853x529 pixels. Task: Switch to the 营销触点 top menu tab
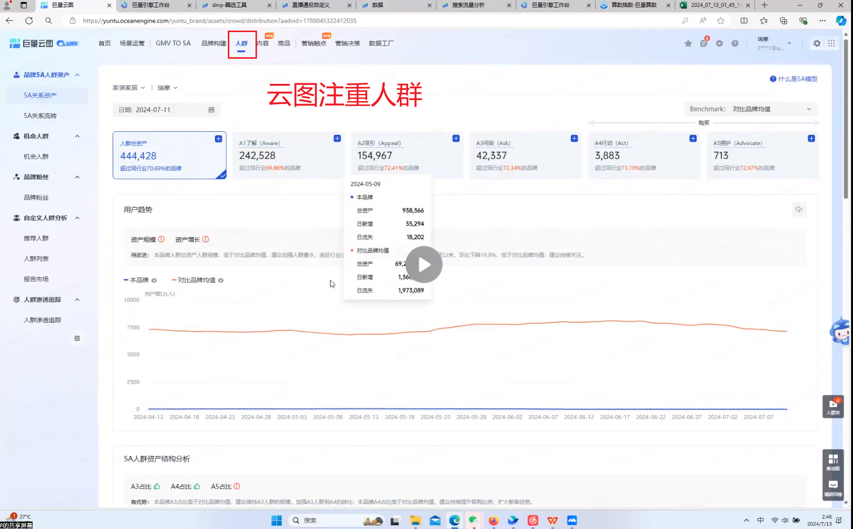point(314,43)
